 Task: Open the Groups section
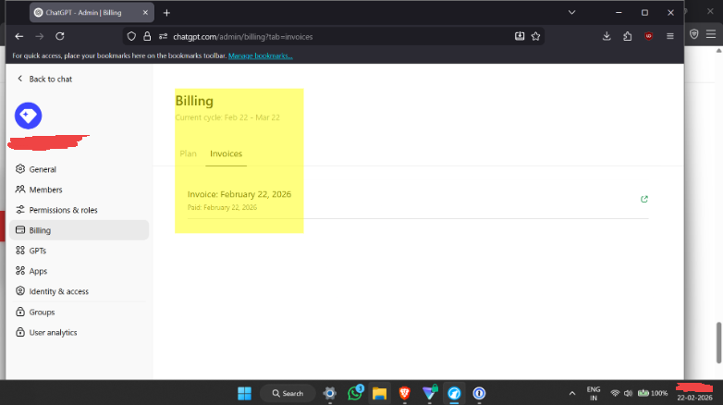tap(42, 312)
